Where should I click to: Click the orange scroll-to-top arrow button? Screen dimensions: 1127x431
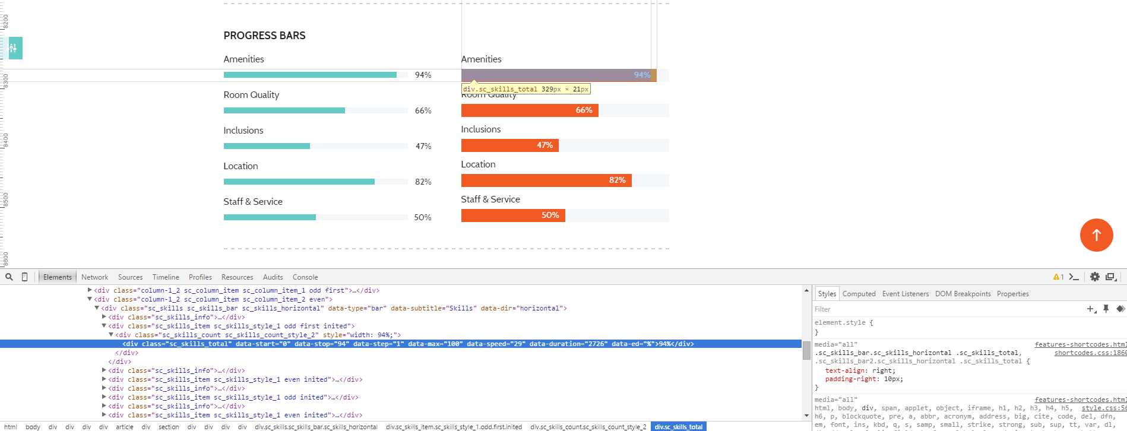click(x=1096, y=235)
